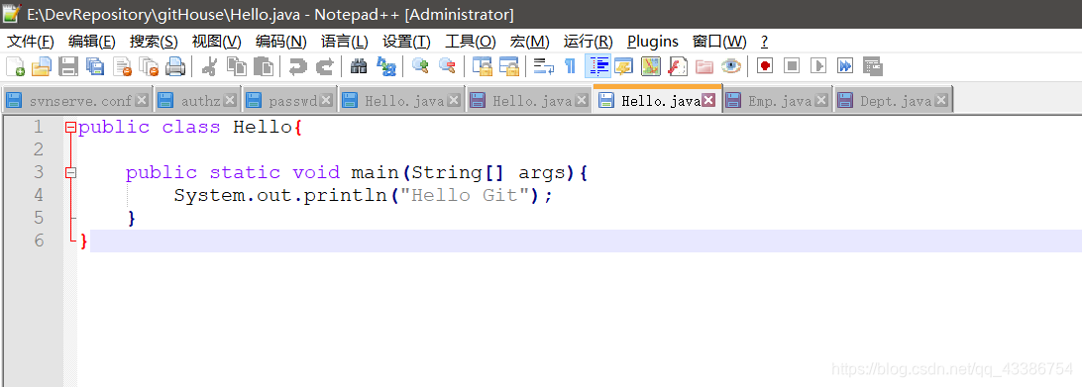Open the 宏(M) menu

[x=529, y=42]
